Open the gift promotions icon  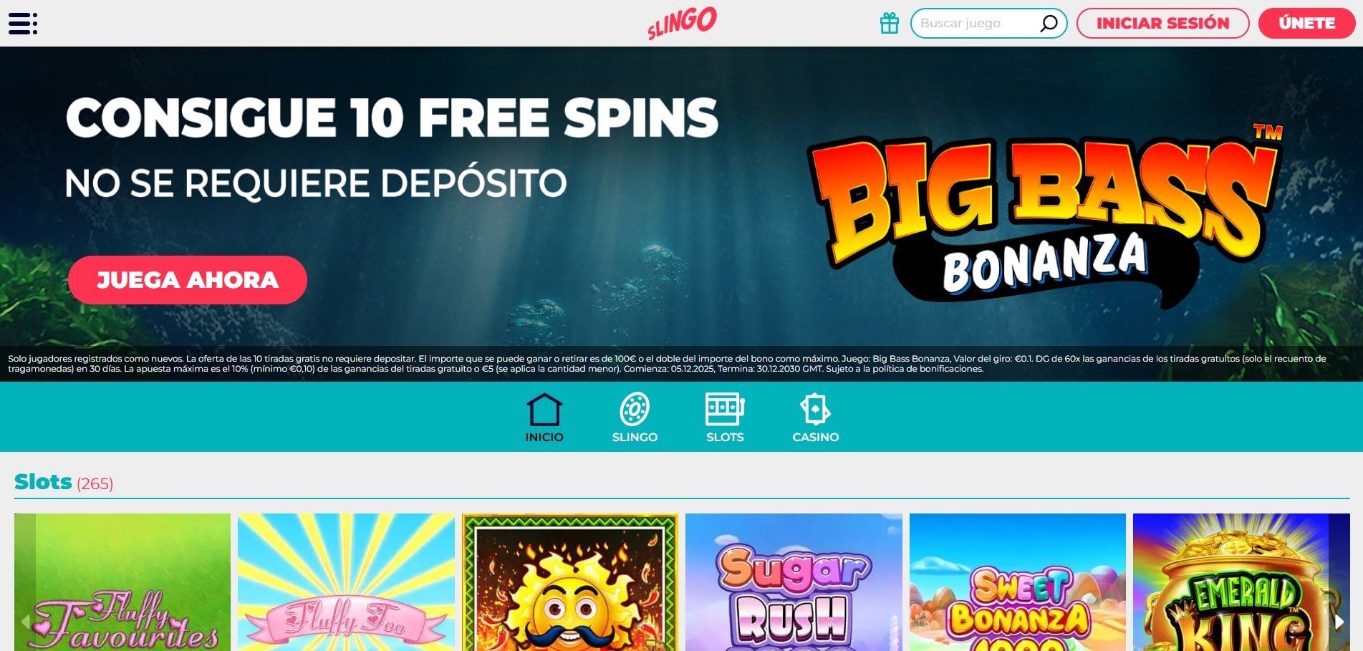[x=890, y=23]
